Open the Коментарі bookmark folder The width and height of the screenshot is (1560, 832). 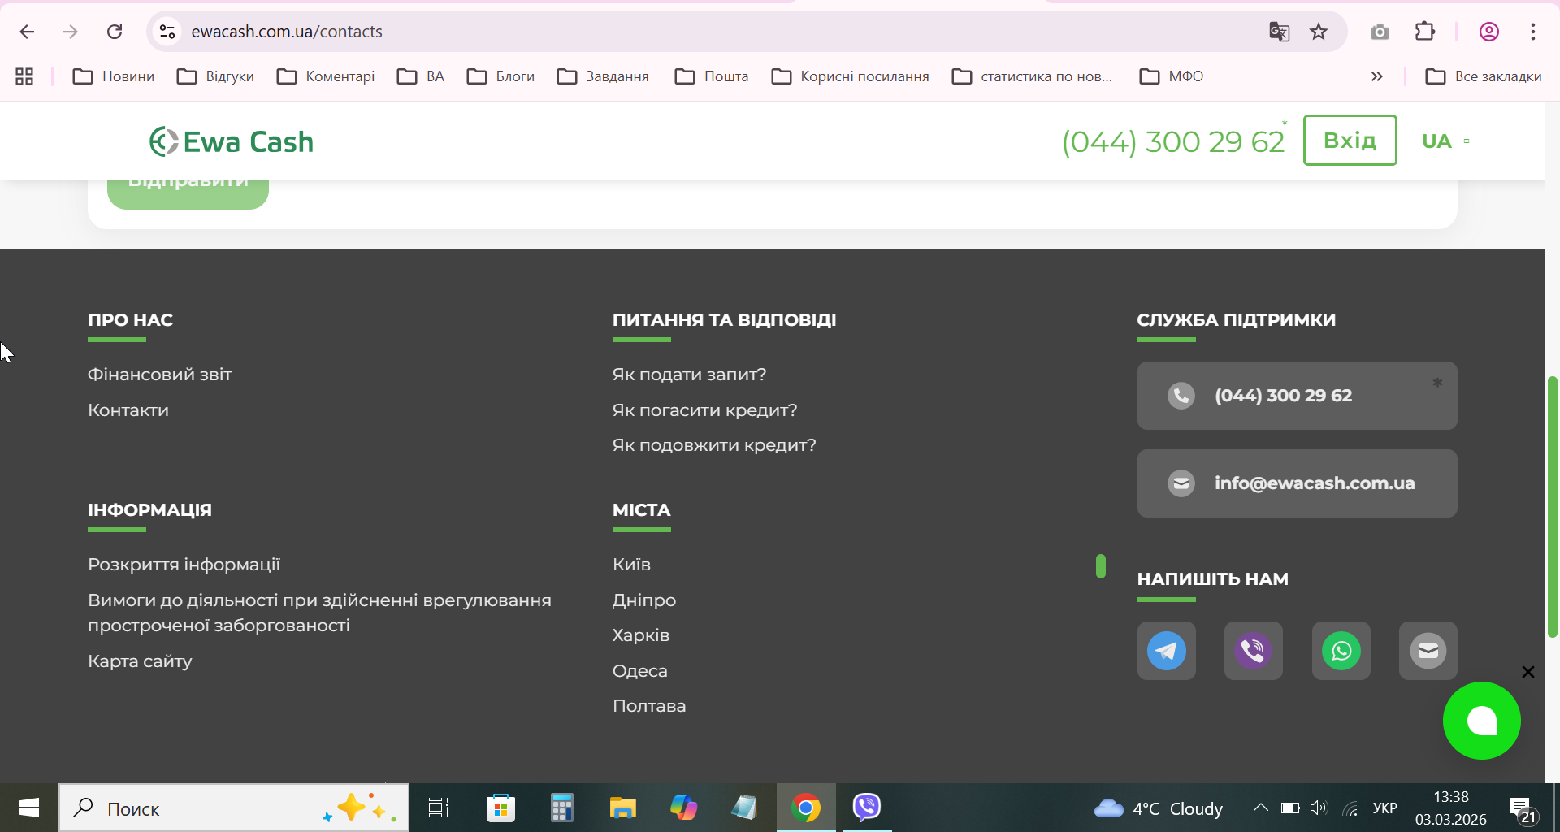[x=326, y=76]
